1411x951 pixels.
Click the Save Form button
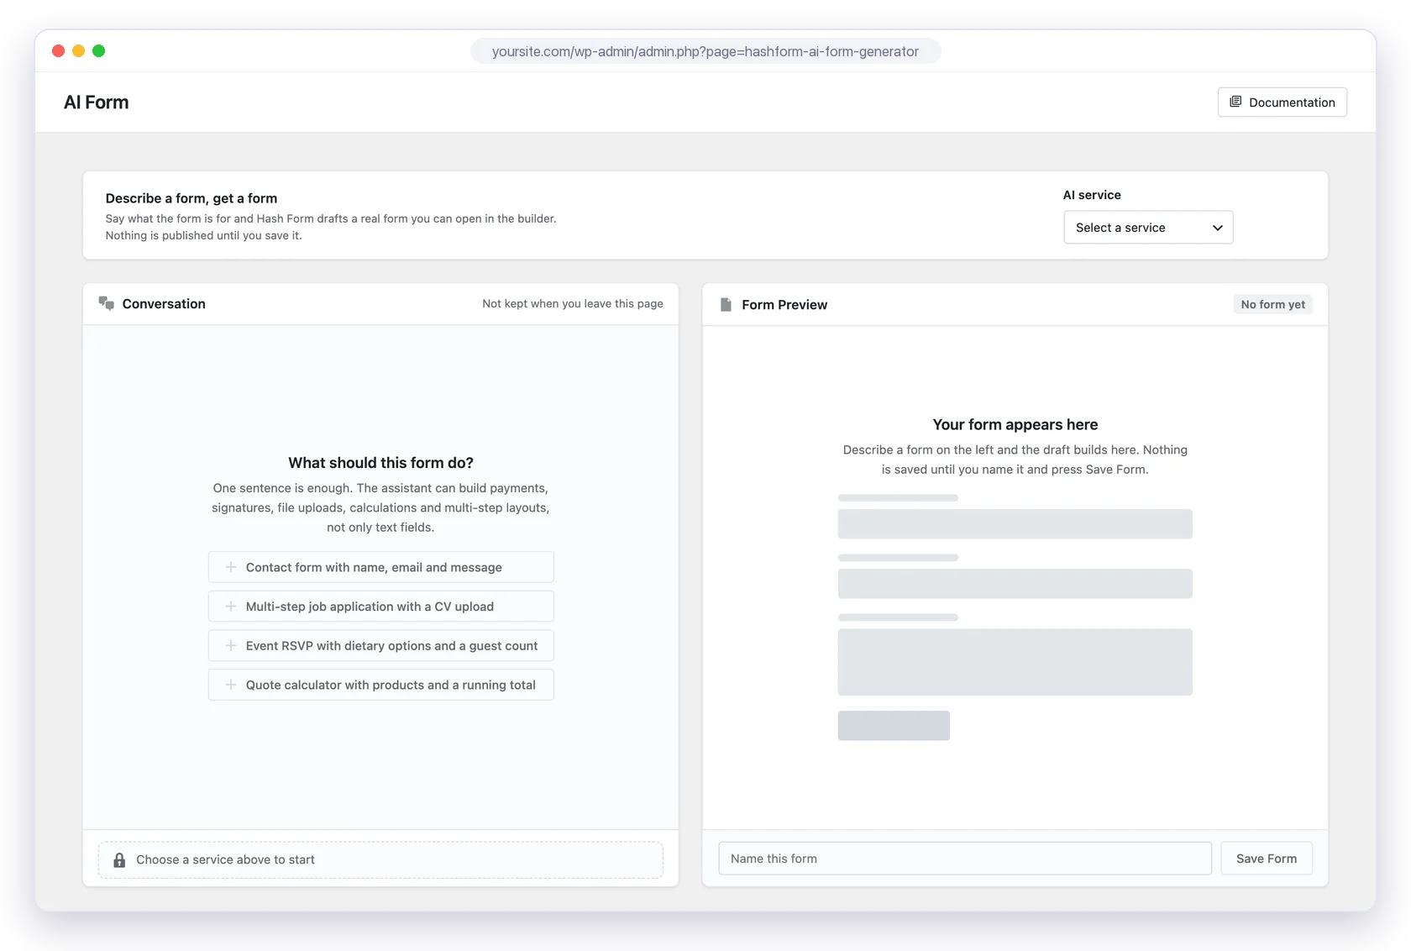1267,859
